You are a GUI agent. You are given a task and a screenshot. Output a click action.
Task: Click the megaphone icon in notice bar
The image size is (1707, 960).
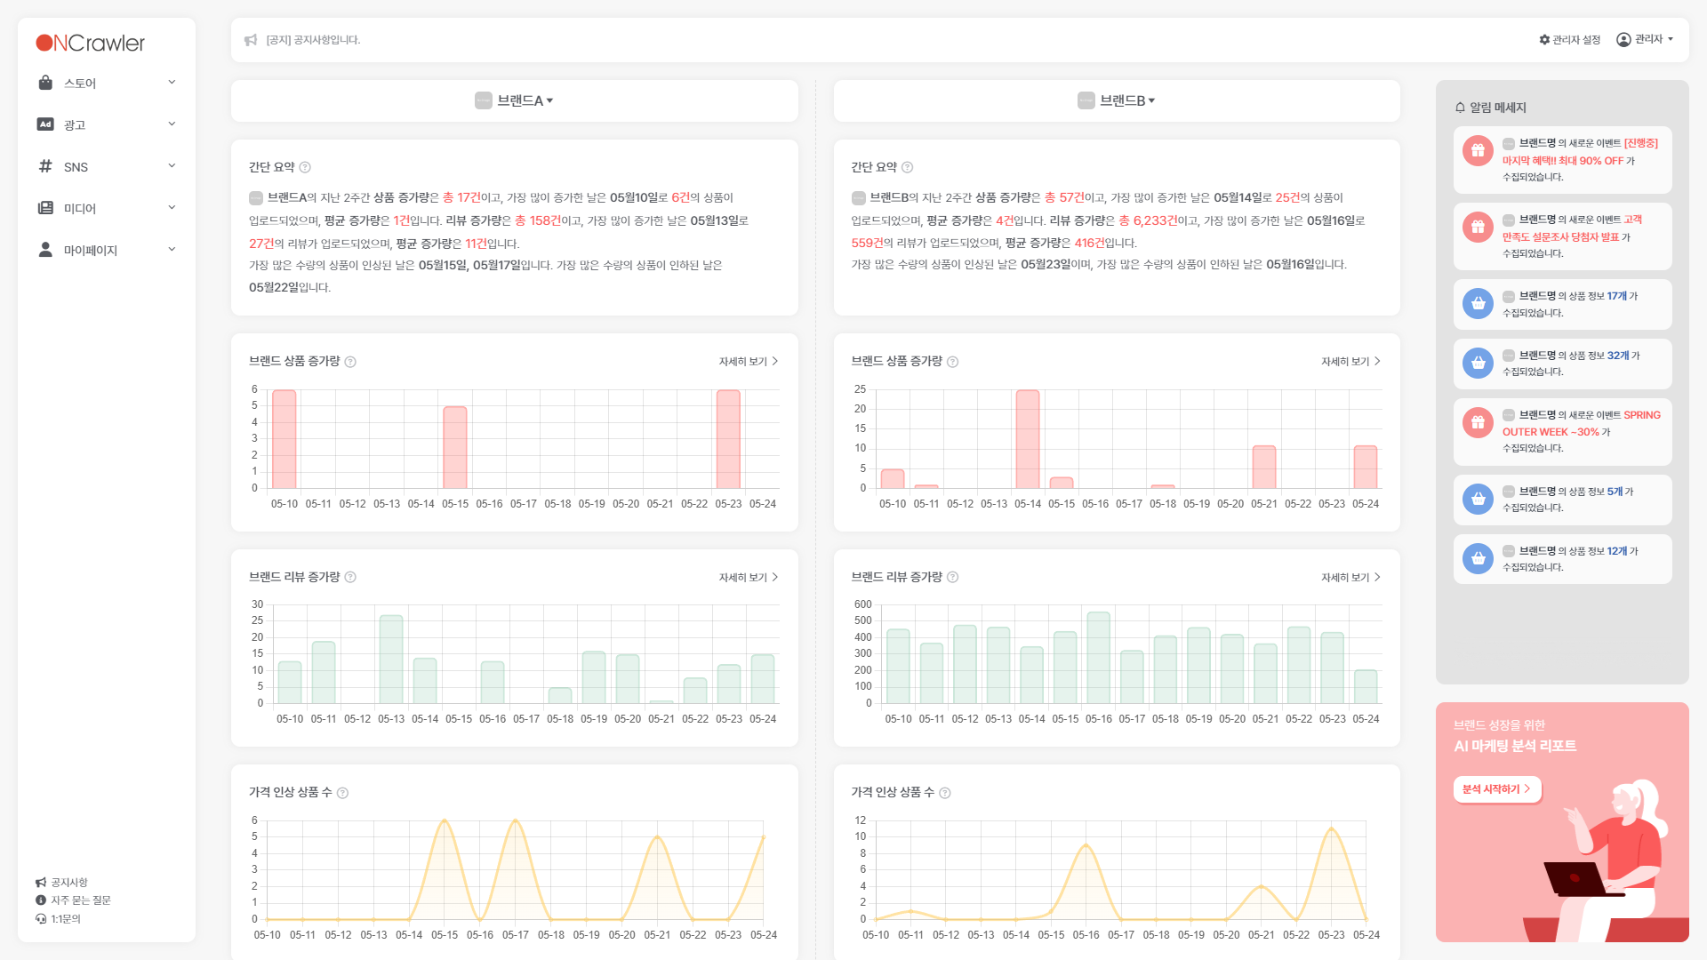(x=251, y=40)
